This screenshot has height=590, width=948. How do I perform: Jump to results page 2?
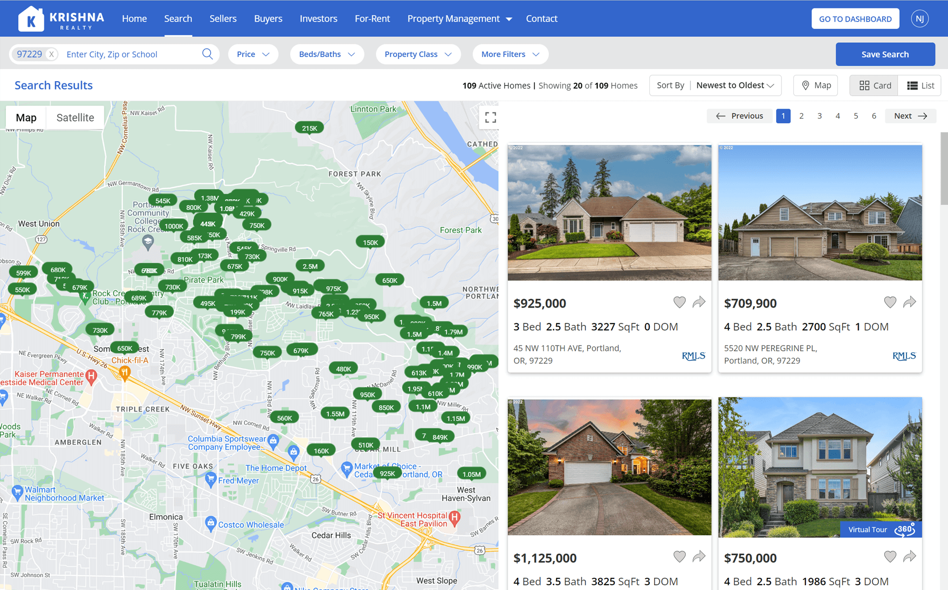[x=801, y=116]
